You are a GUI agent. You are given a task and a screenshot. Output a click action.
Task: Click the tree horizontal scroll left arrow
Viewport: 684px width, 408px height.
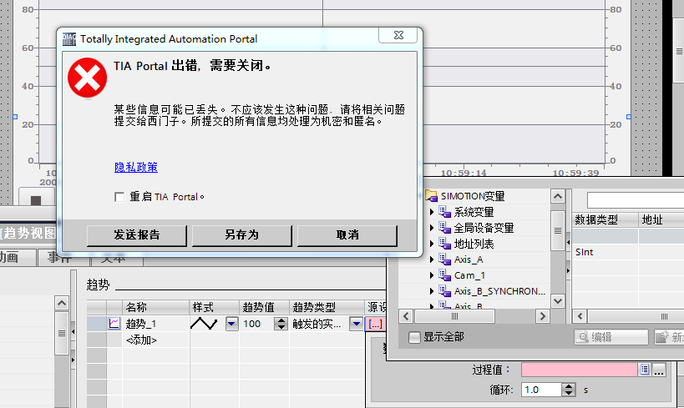[406, 316]
